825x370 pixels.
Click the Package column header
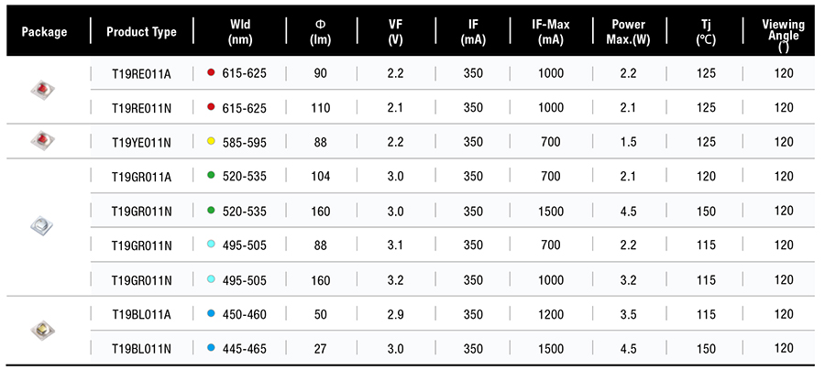(45, 32)
